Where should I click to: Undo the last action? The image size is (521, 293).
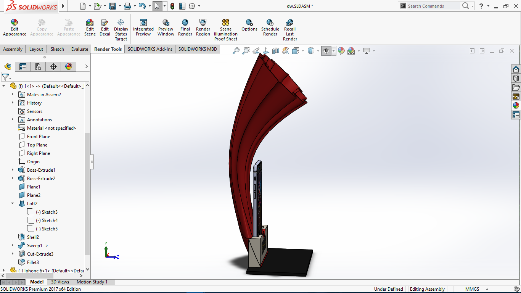pyautogui.click(x=142, y=6)
